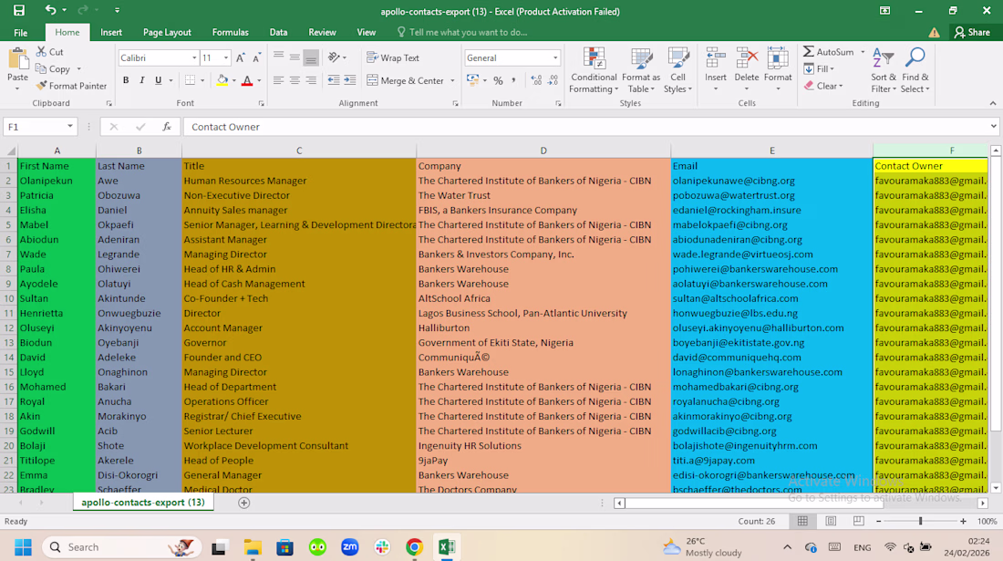Click the Insert Function fx button
The image size is (1003, 561).
coord(166,127)
